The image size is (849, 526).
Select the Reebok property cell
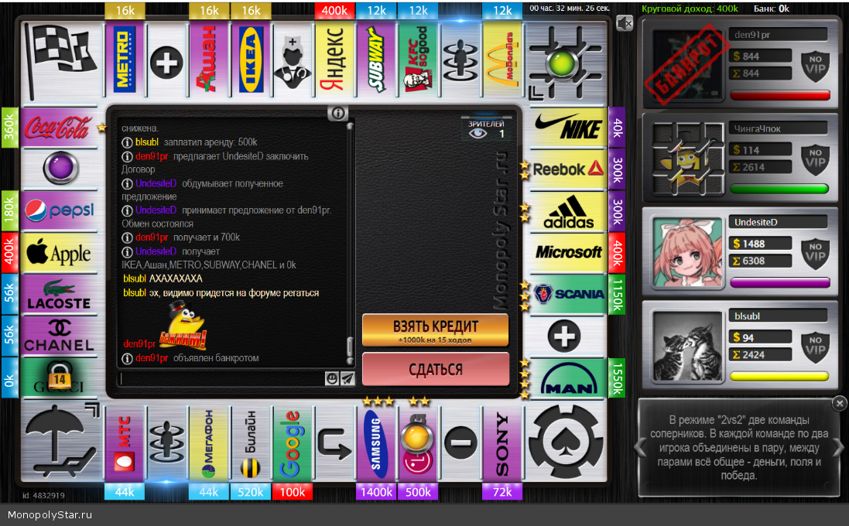click(x=567, y=169)
